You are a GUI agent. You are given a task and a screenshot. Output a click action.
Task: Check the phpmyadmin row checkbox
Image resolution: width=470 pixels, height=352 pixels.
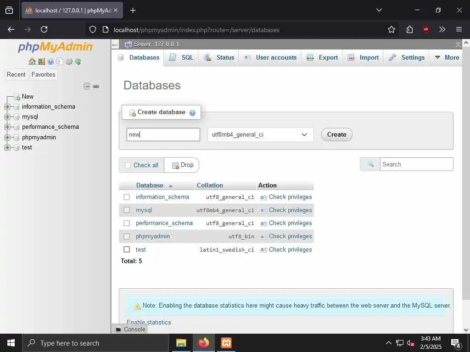(x=127, y=236)
